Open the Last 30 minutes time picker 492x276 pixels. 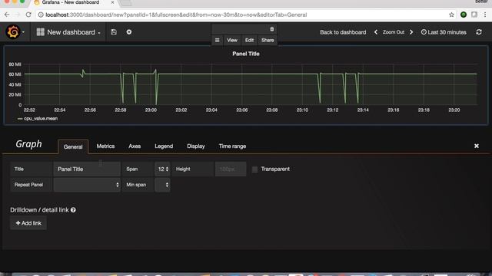pyautogui.click(x=444, y=32)
